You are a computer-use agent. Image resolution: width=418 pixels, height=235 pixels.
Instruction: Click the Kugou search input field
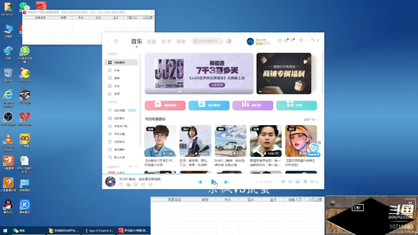coord(207,41)
